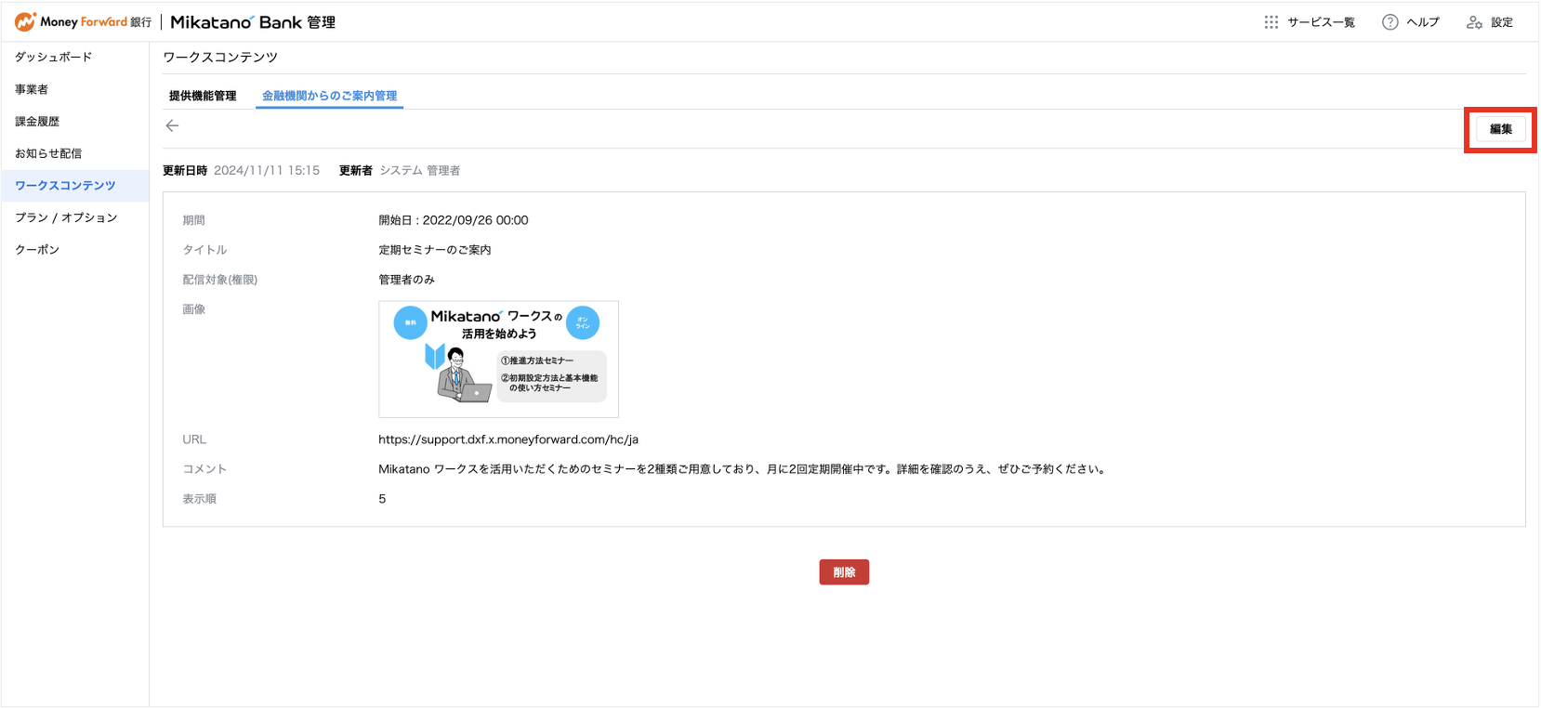The height and width of the screenshot is (708, 1541).
Task: Click the seminar banner image thumbnail
Action: pos(498,360)
